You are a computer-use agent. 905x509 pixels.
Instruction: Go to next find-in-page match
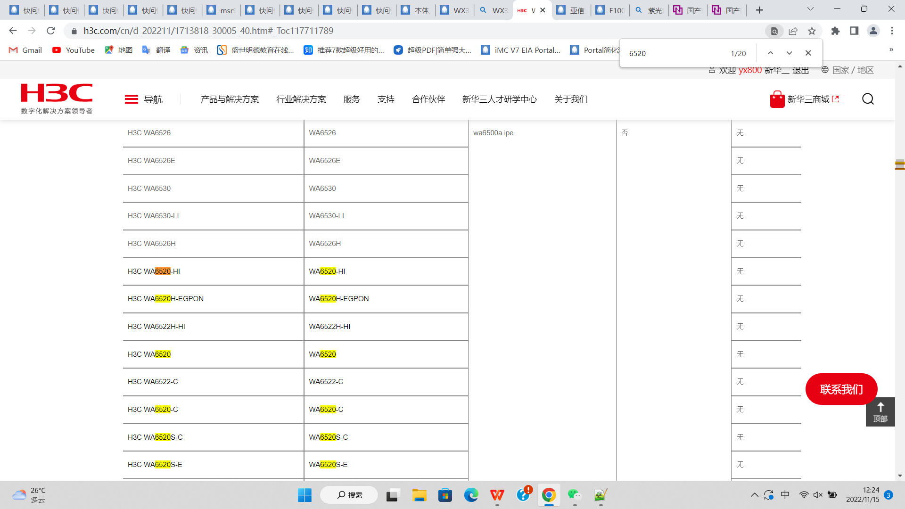pos(789,53)
